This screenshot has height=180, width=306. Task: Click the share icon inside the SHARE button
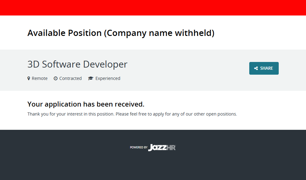coord(256,68)
